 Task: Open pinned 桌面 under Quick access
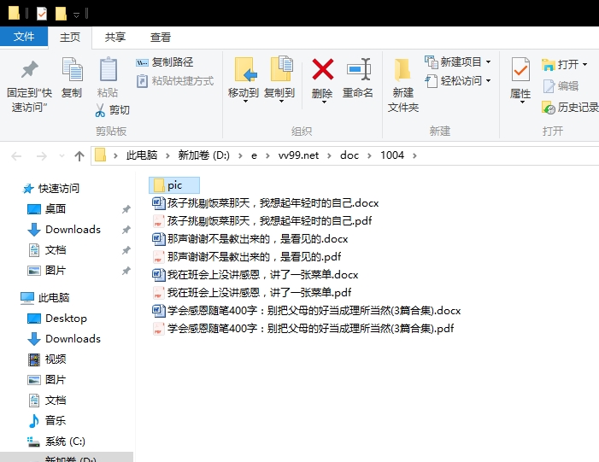pos(47,209)
